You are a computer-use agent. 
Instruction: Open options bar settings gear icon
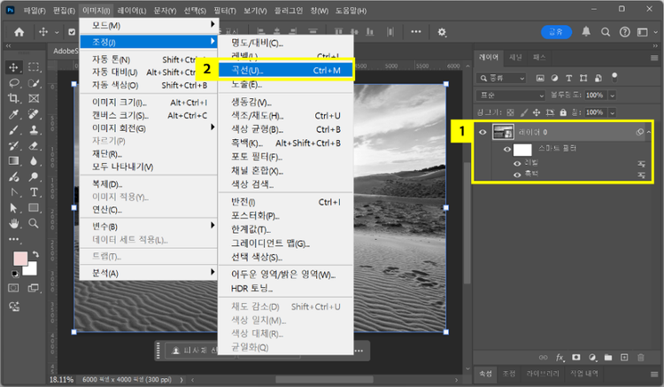point(442,32)
